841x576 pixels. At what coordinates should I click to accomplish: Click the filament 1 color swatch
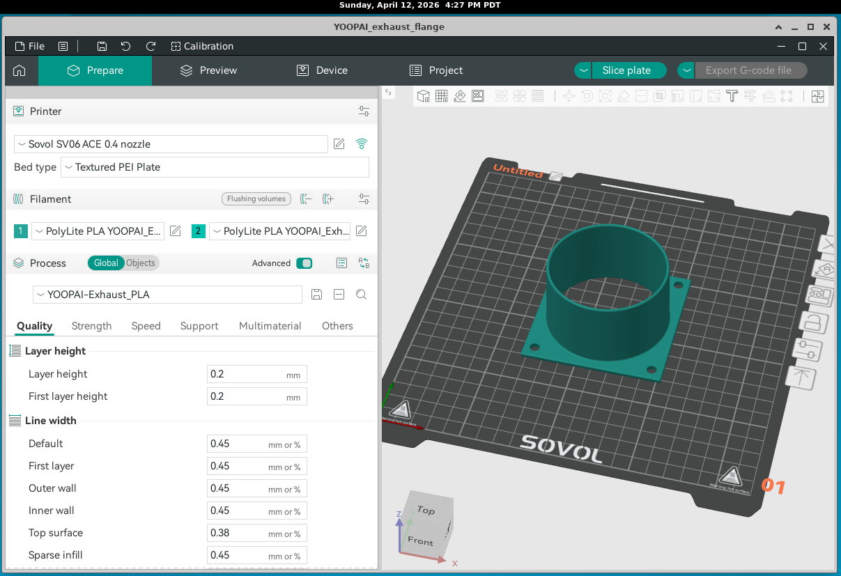pos(21,231)
